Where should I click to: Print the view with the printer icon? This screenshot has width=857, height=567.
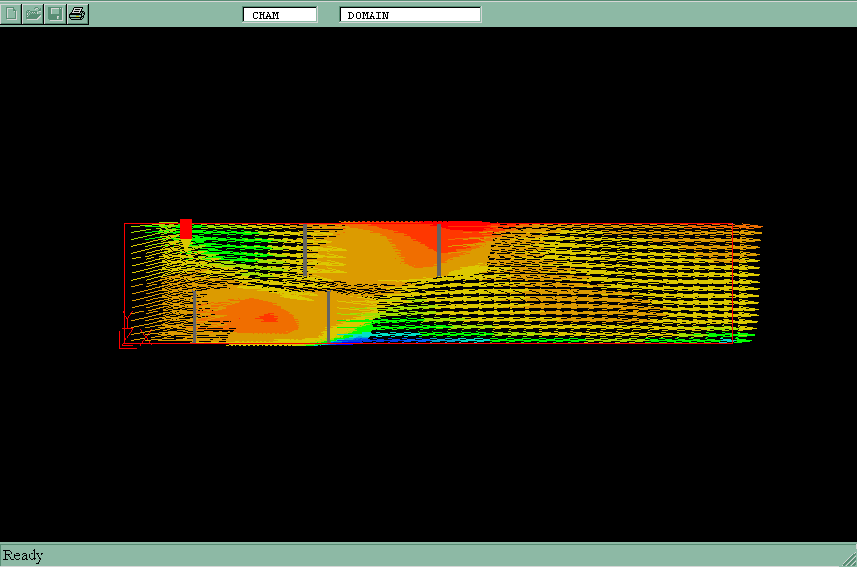point(78,13)
